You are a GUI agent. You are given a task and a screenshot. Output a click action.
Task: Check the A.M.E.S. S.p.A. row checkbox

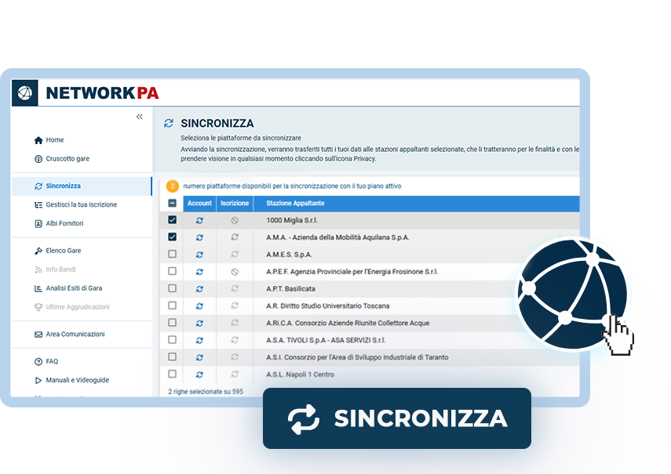click(x=173, y=255)
